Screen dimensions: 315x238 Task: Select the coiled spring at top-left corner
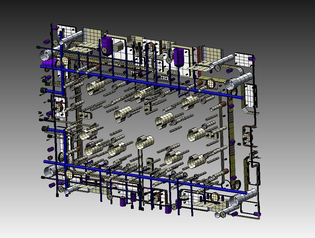click(46, 55)
